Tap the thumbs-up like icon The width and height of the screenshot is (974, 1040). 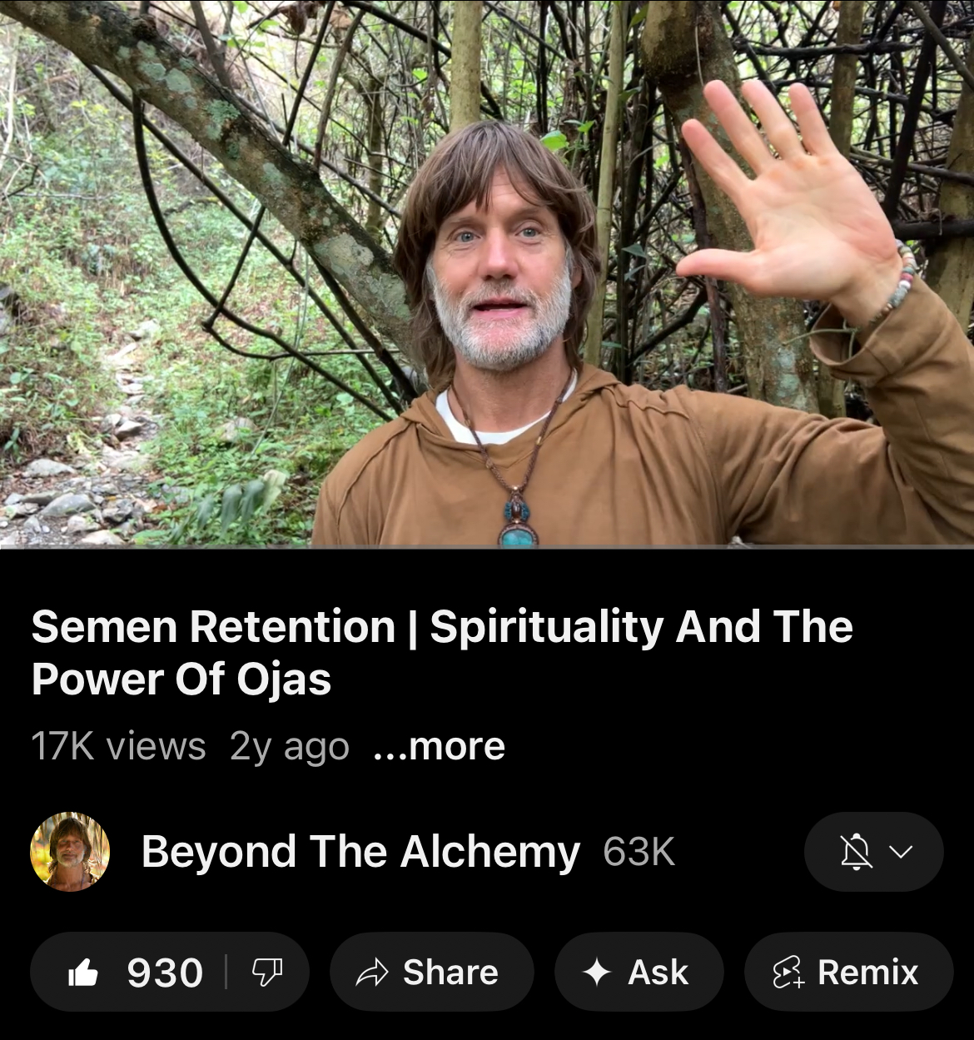click(x=83, y=972)
